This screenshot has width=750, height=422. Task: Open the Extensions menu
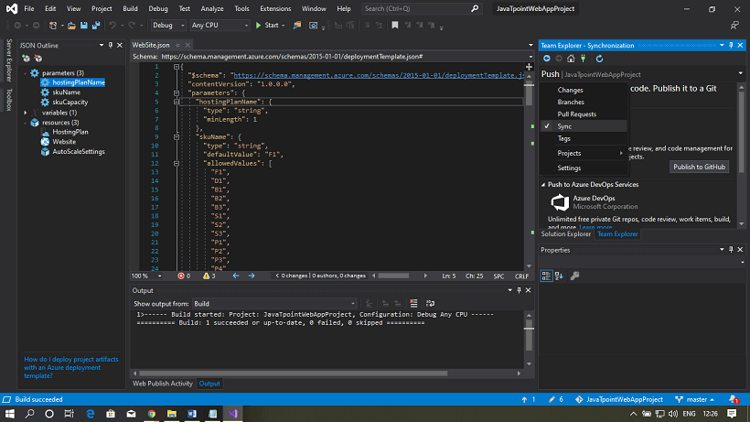click(275, 8)
